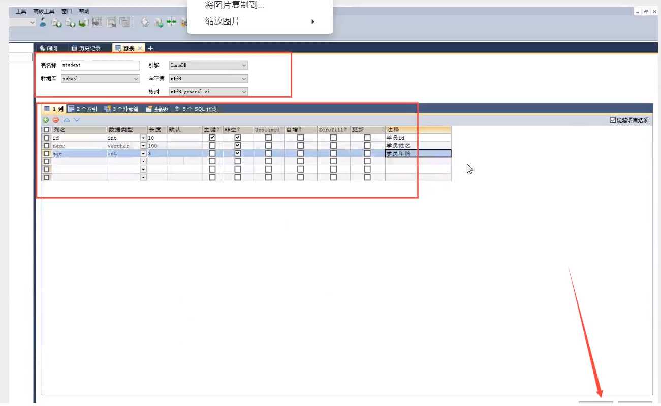Open the 窗口 menu
The image size is (661, 406).
[x=67, y=11]
